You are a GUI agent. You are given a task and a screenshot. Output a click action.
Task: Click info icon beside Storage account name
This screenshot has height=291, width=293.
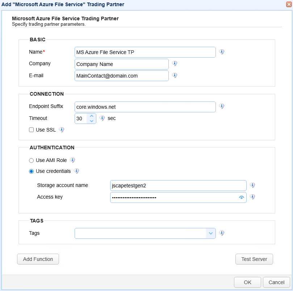(x=252, y=185)
